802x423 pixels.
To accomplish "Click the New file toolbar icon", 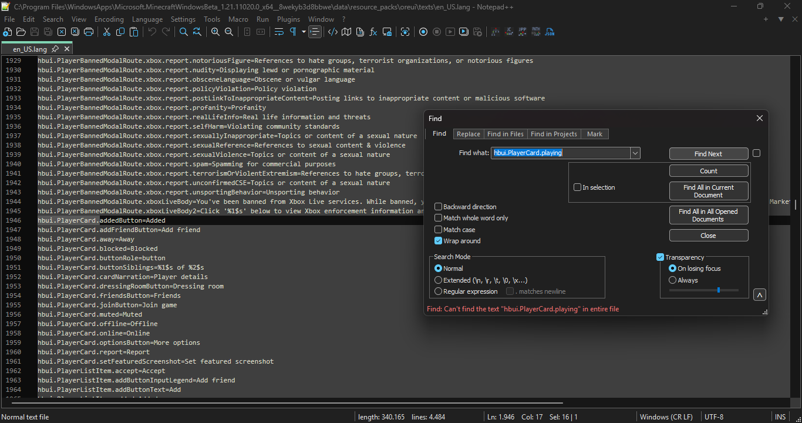I will pos(8,32).
